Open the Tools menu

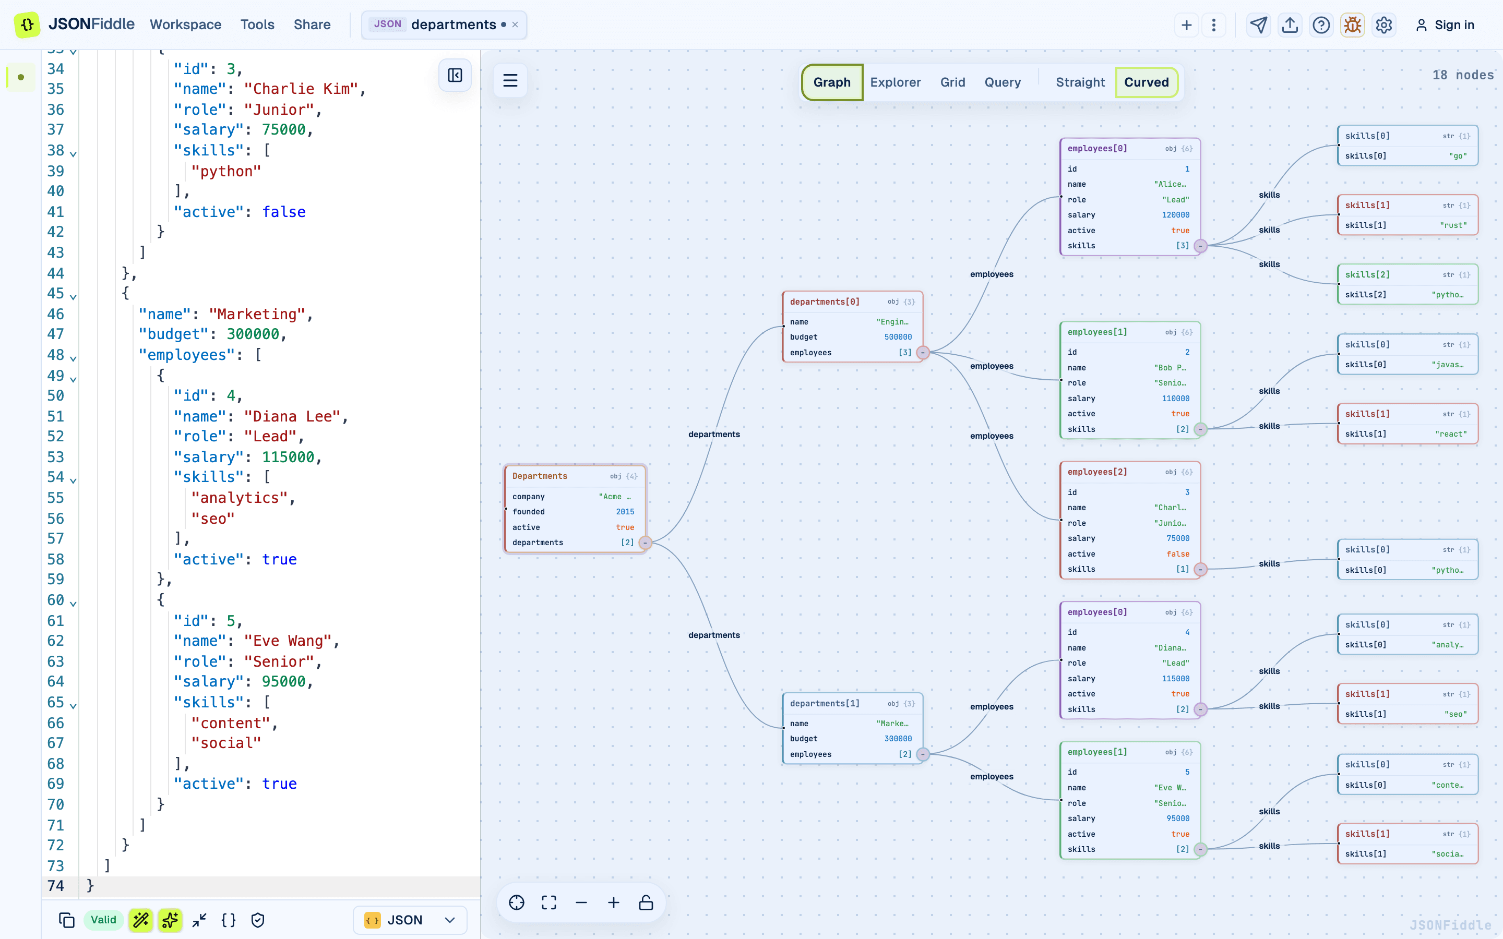(257, 25)
